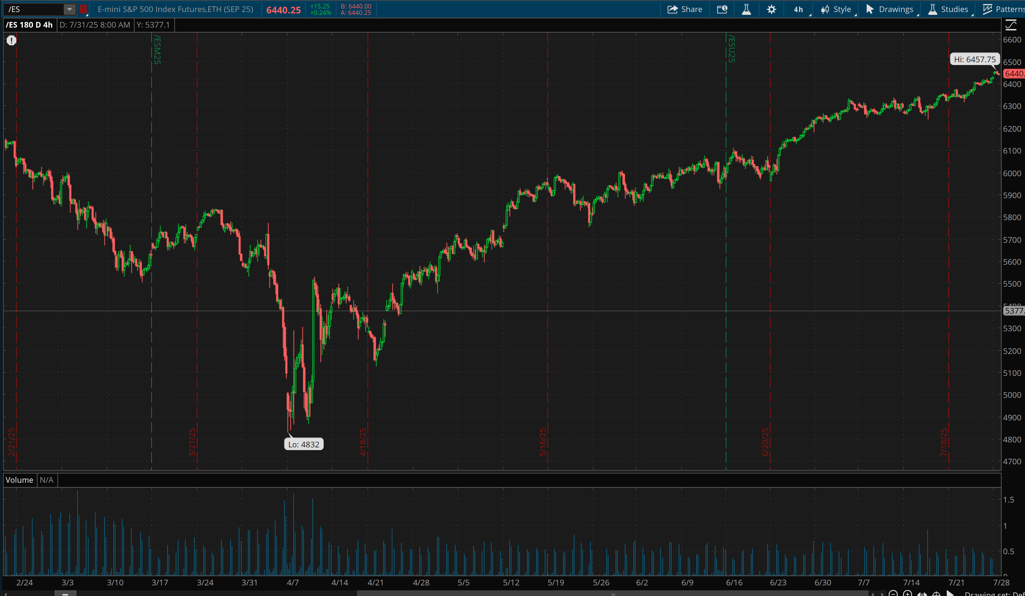
Task: Zoom in using the plus magnifier control
Action: 908,594
